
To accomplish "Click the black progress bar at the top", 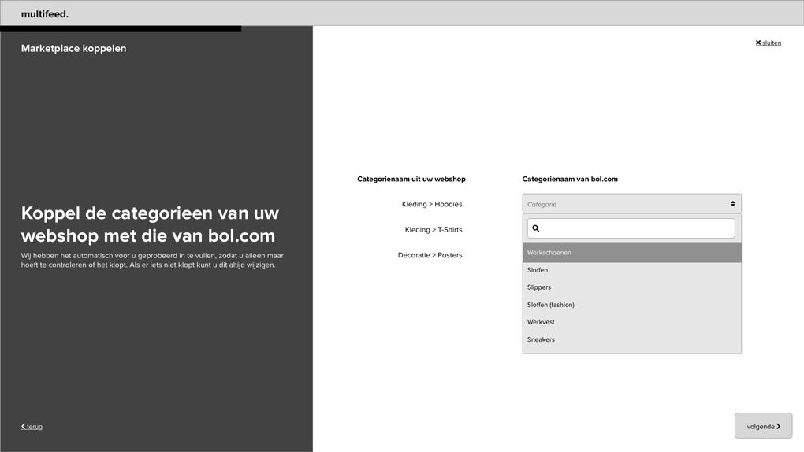I will click(121, 28).
